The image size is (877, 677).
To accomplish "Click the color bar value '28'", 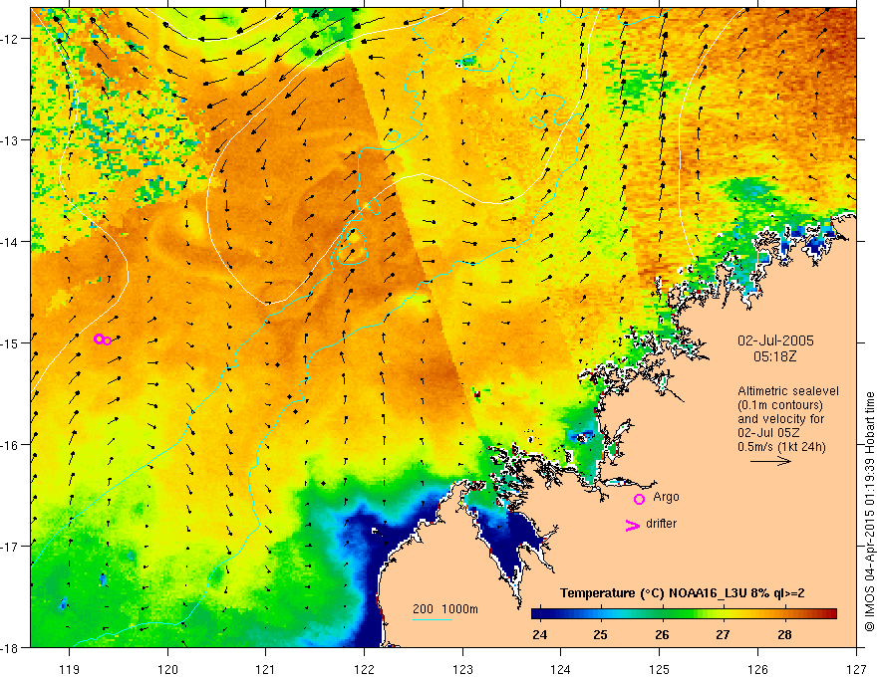I will pyautogui.click(x=784, y=634).
